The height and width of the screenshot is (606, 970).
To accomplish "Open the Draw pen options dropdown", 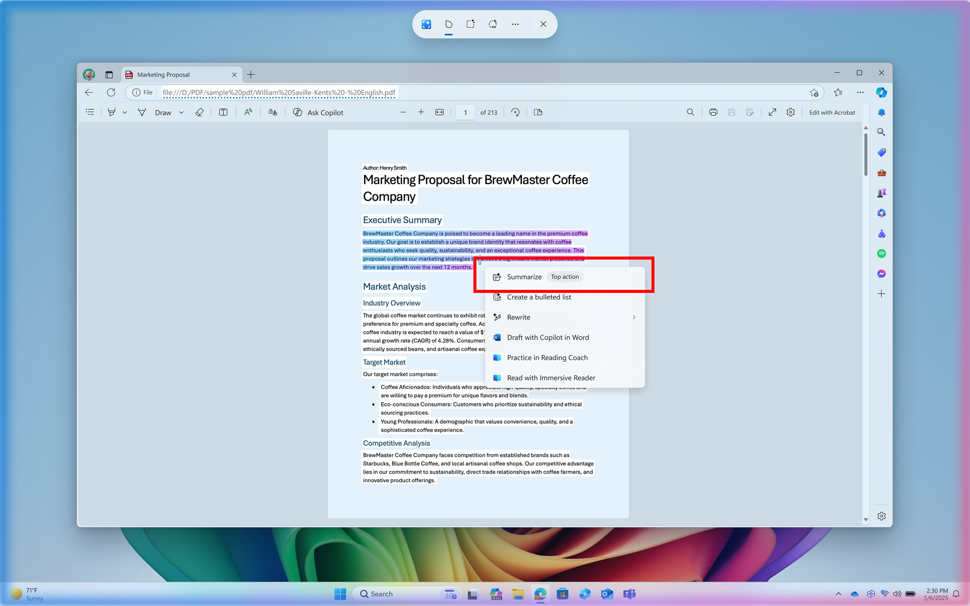I will pos(182,112).
